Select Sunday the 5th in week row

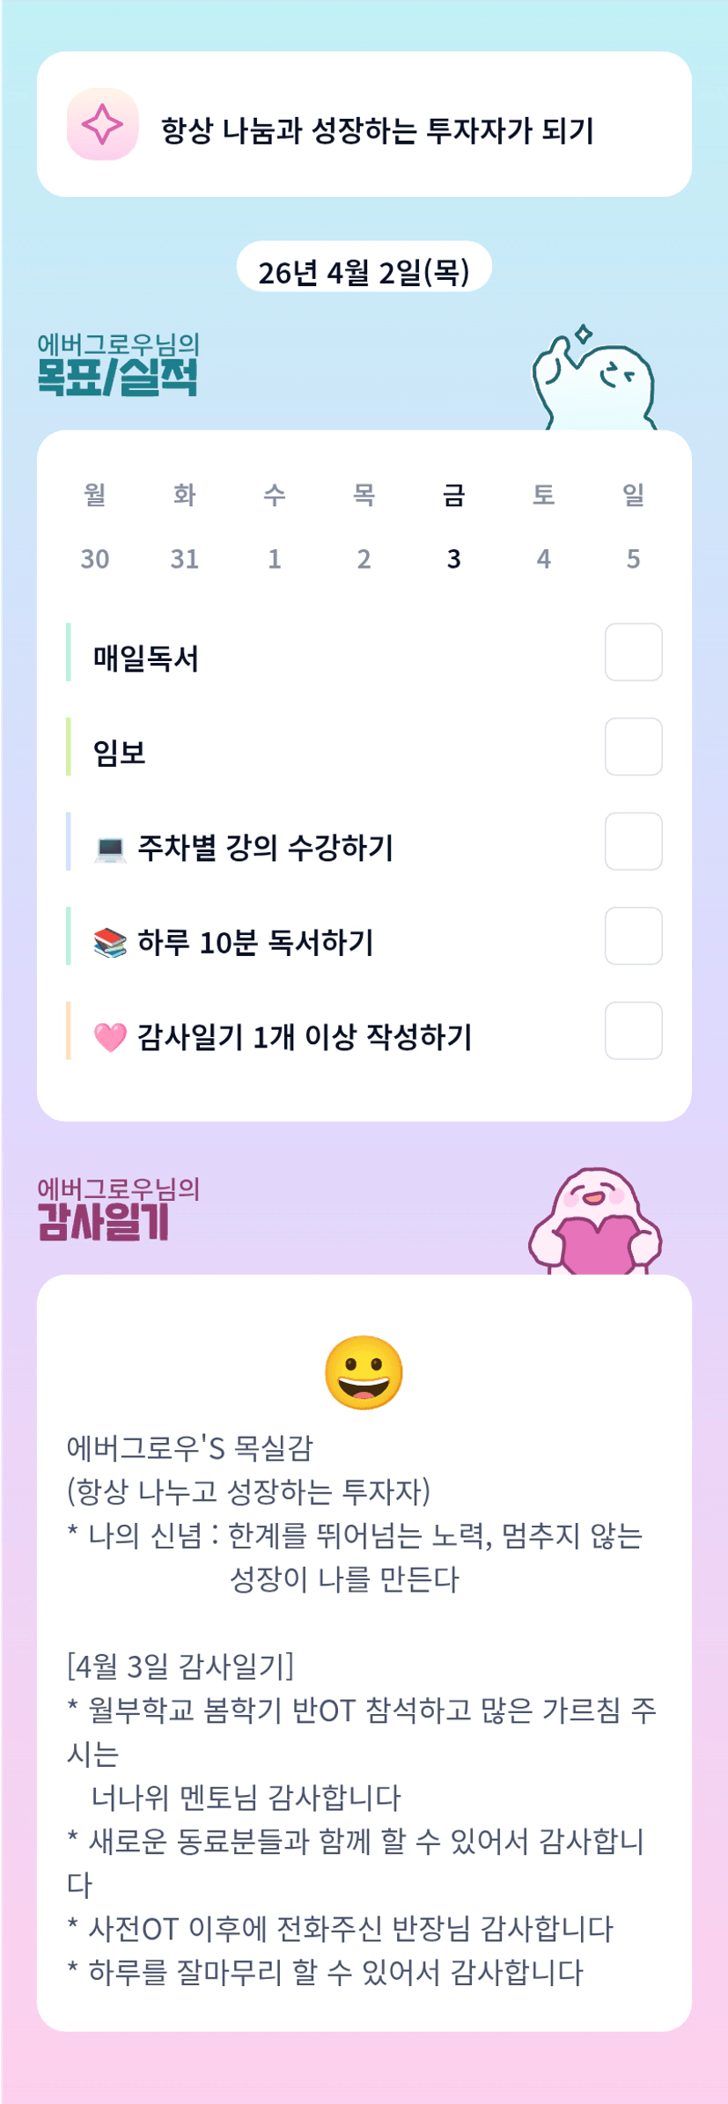pyautogui.click(x=633, y=526)
